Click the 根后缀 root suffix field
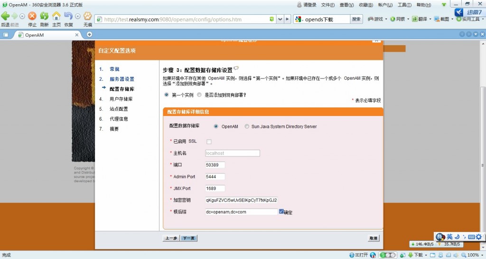This screenshot has width=486, height=259. tap(242, 212)
